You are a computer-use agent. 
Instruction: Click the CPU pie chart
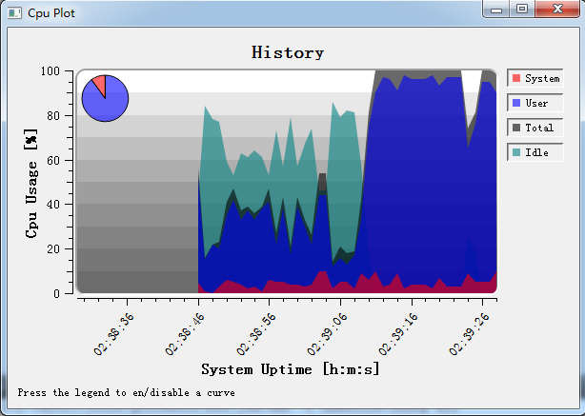tap(105, 98)
